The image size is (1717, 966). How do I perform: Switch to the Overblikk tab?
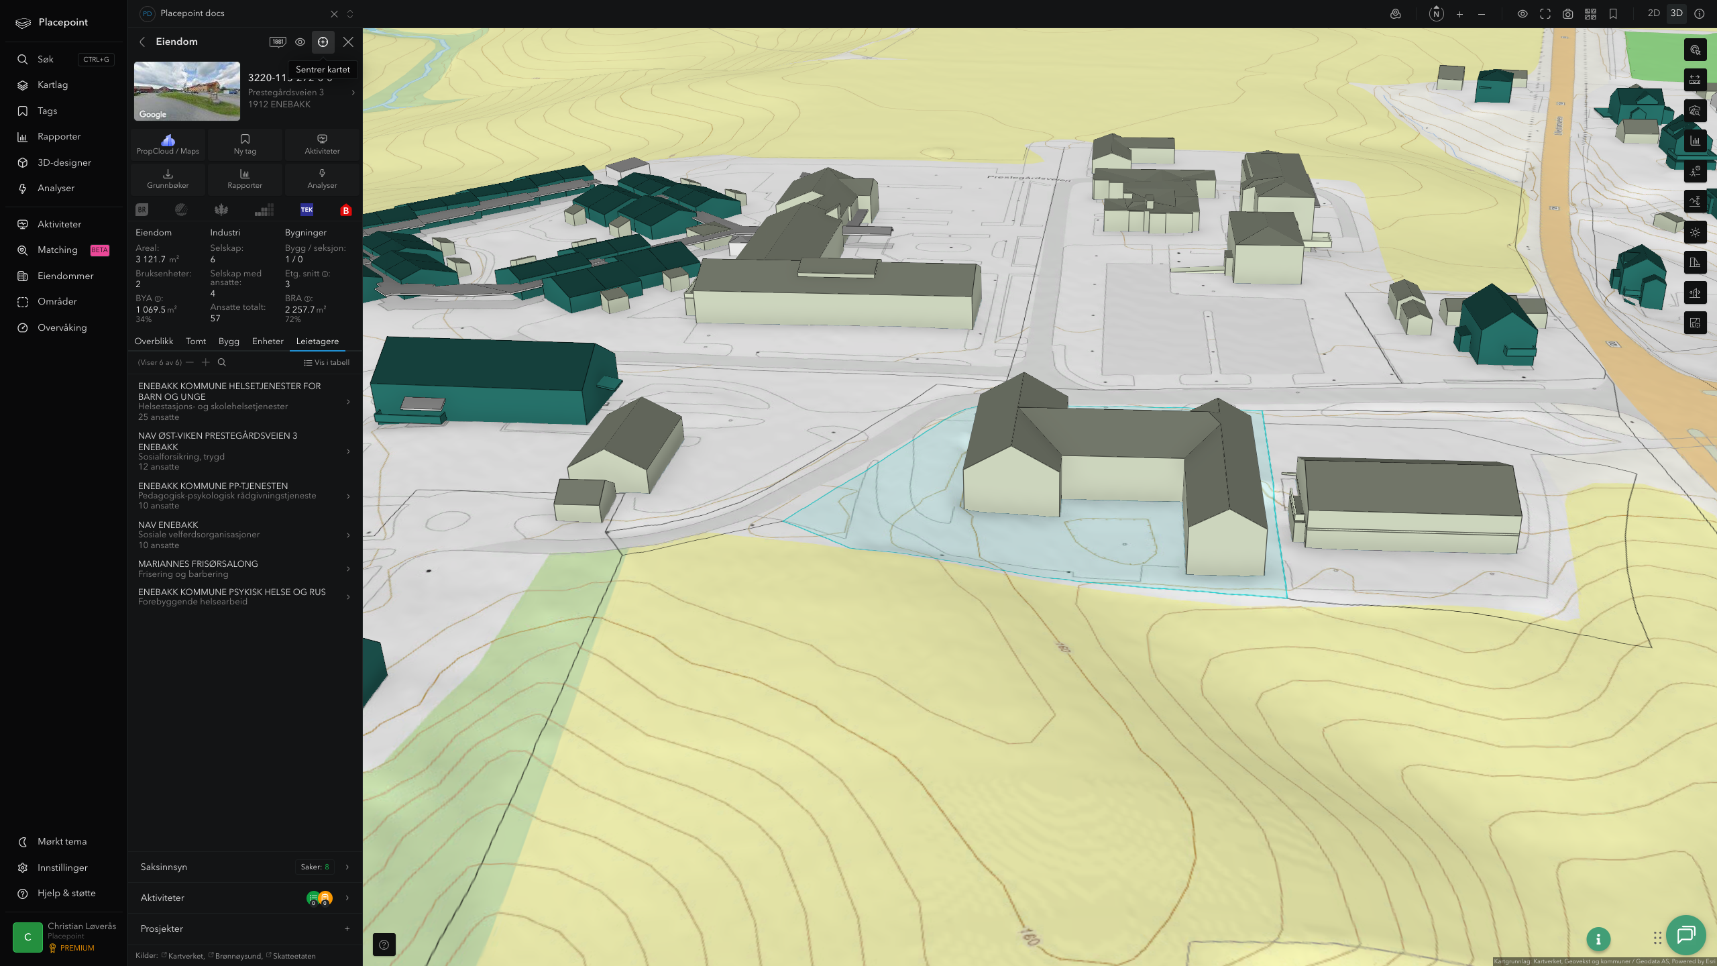tap(154, 341)
